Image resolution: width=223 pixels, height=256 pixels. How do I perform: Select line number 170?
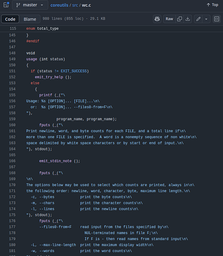(x=12, y=185)
